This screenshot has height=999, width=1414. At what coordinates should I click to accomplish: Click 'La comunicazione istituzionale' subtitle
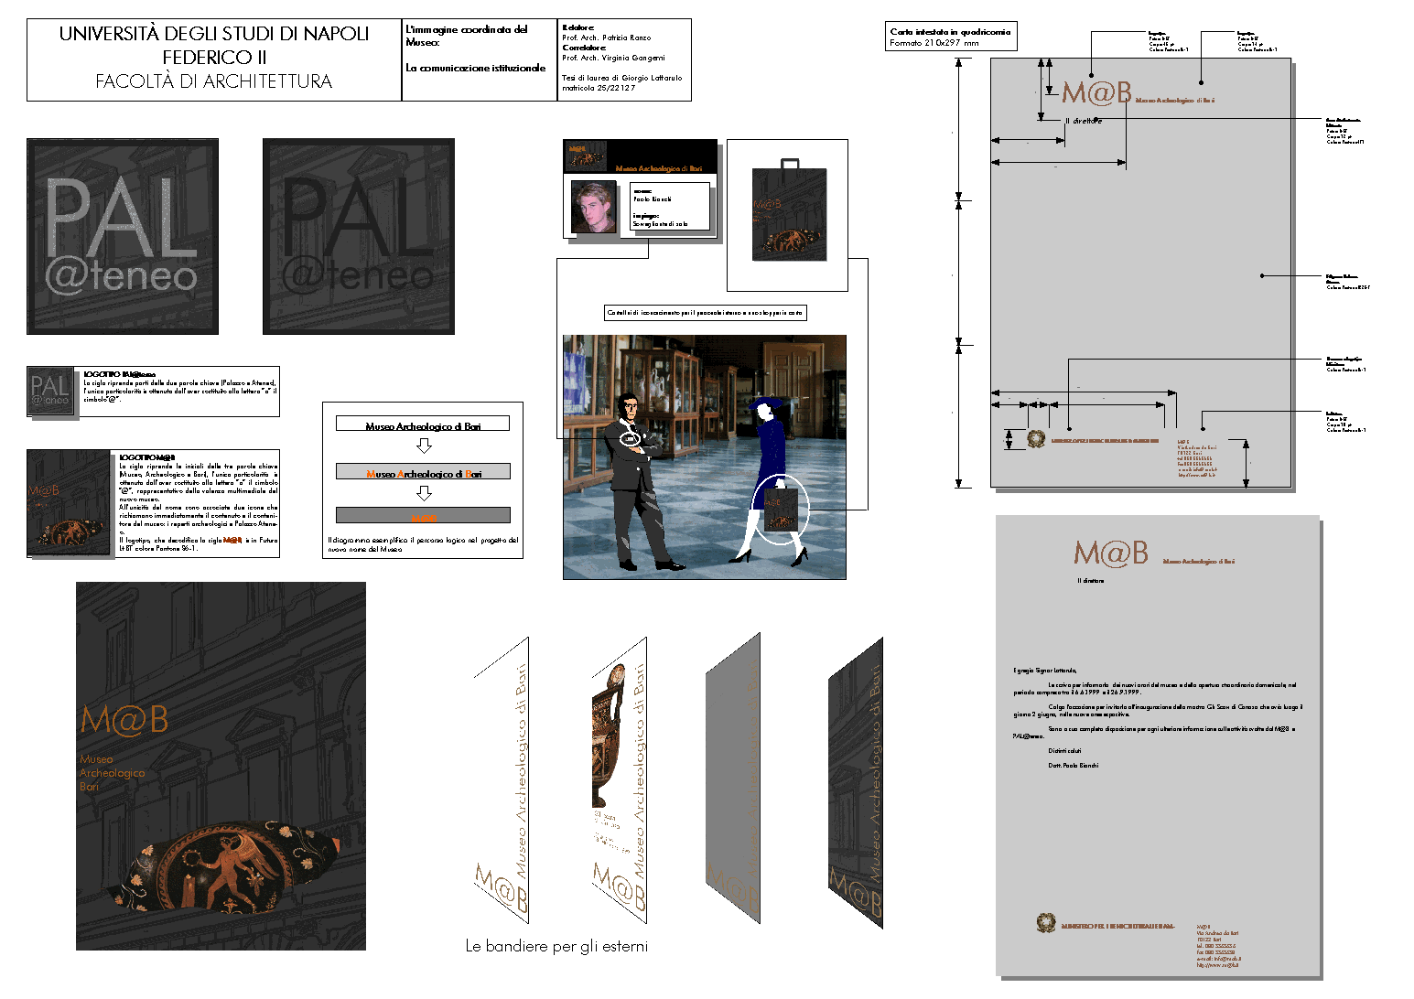pos(476,68)
